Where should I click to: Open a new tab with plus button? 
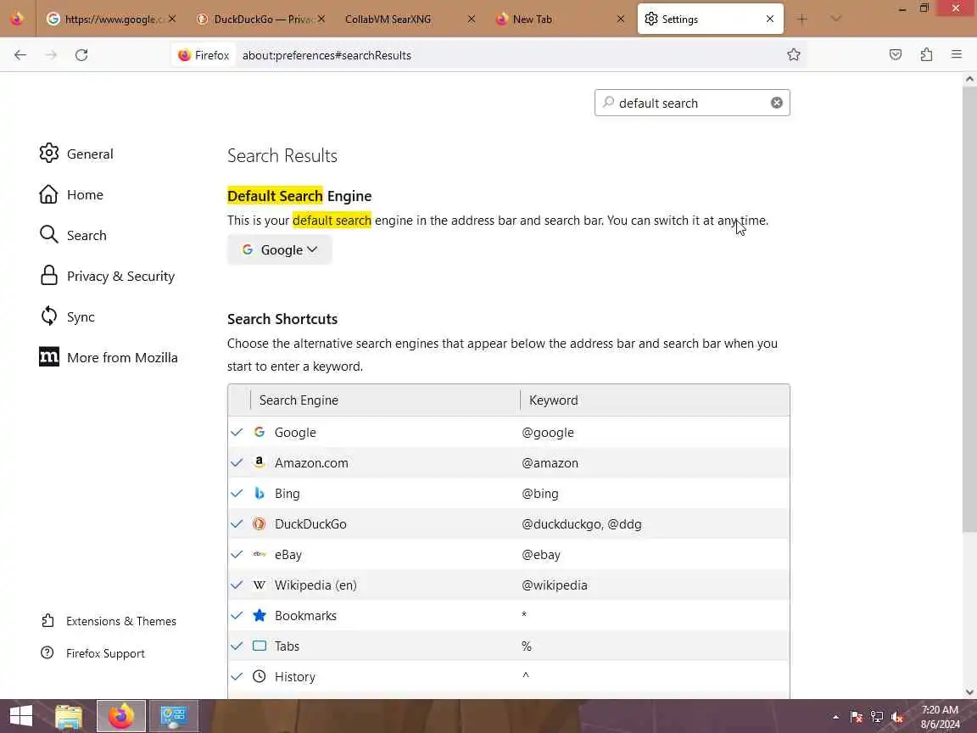[802, 20]
